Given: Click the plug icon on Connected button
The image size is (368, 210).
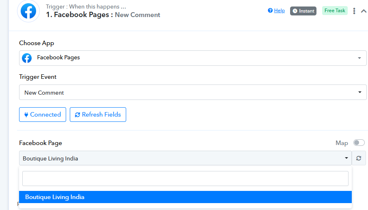Looking at the screenshot, I should (26, 115).
